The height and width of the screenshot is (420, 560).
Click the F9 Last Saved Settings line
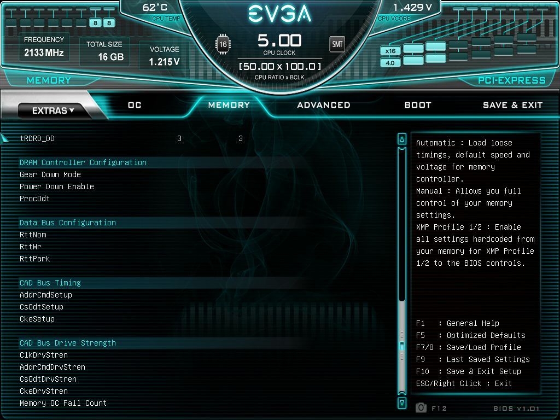point(473,359)
